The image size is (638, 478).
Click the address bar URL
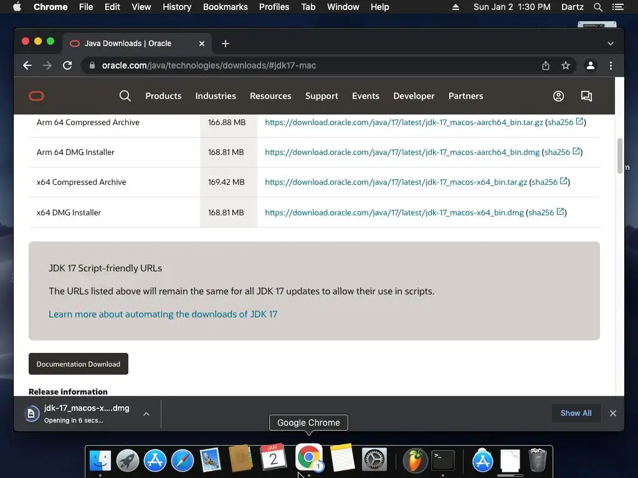click(209, 65)
